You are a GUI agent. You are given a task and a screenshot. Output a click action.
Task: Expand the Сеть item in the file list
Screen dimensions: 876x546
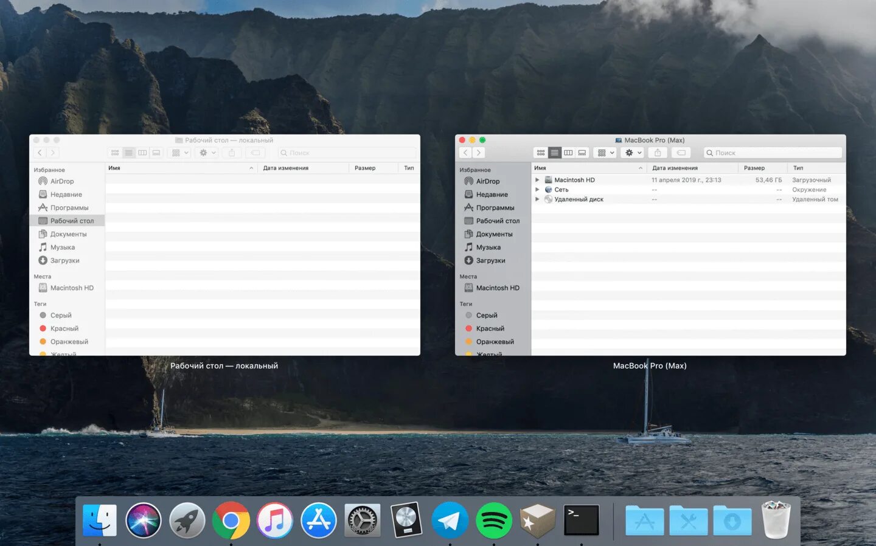537,189
